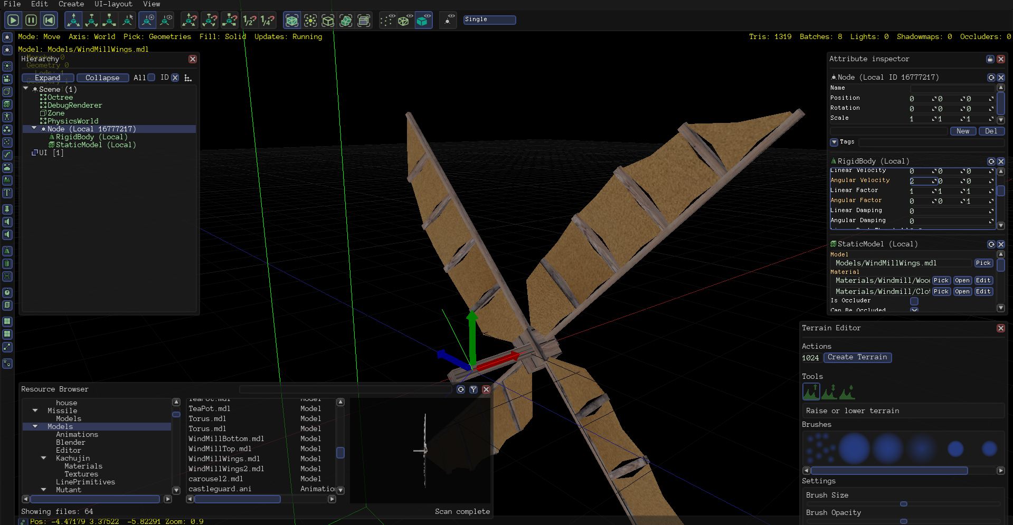Toggle move snap magnet icon
The height and width of the screenshot is (525, 1013).
pos(190,20)
